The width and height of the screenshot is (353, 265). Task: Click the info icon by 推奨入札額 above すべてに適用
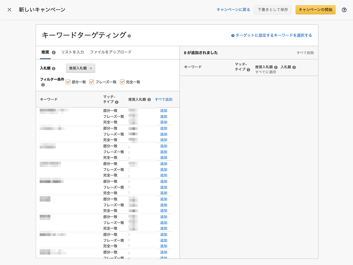point(276,67)
